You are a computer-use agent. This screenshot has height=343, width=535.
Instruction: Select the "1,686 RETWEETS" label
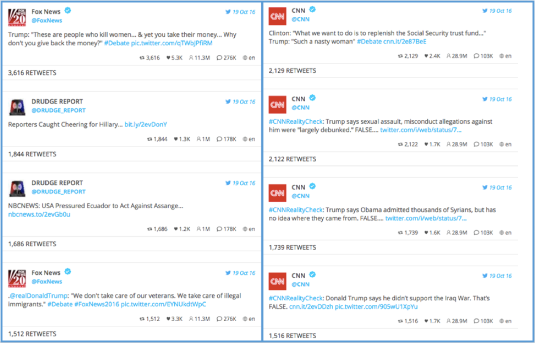tap(32, 244)
